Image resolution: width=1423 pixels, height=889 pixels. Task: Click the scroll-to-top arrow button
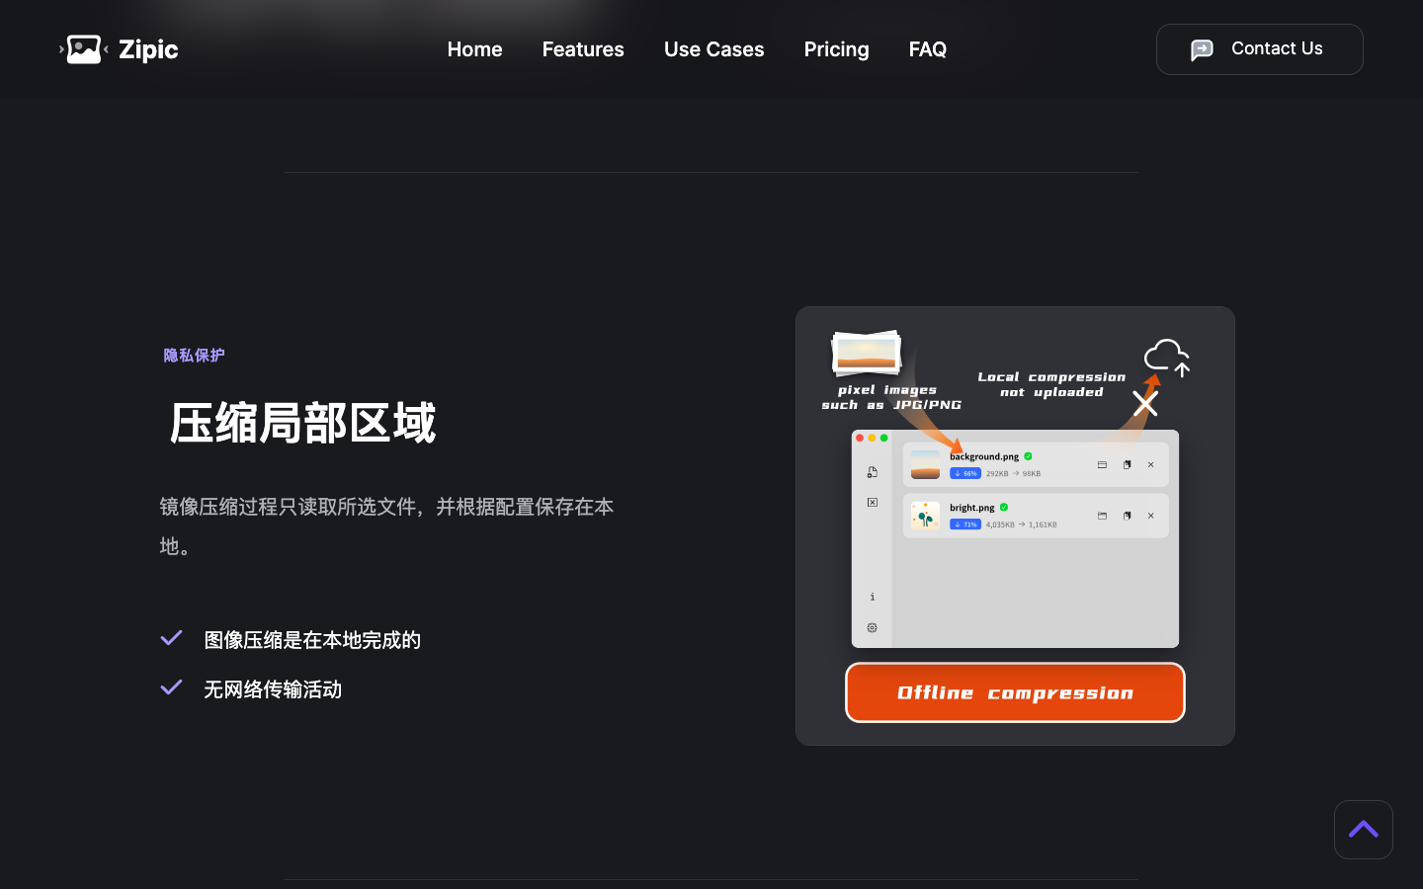click(x=1364, y=830)
